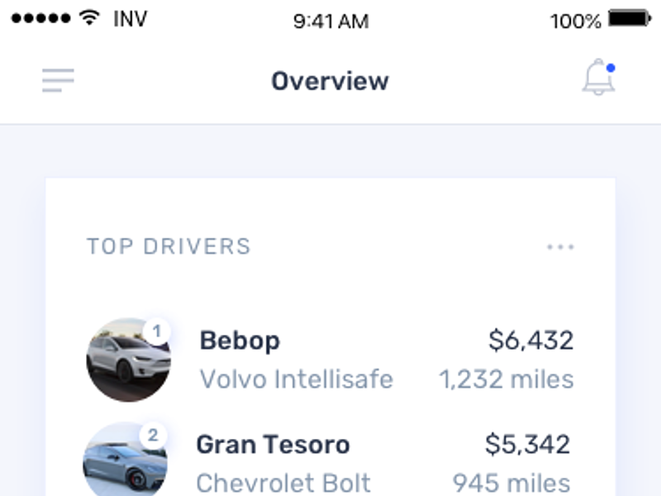Select the Gran Tesoro driver row

coord(273,445)
